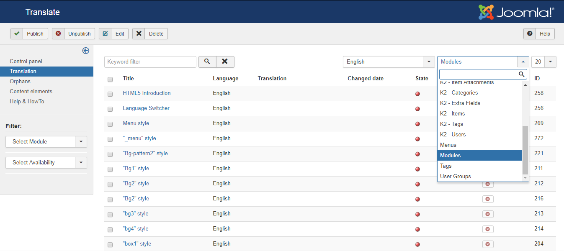This screenshot has width=564, height=251.
Task: Open the HTML5 Introduction title link
Action: click(x=147, y=93)
